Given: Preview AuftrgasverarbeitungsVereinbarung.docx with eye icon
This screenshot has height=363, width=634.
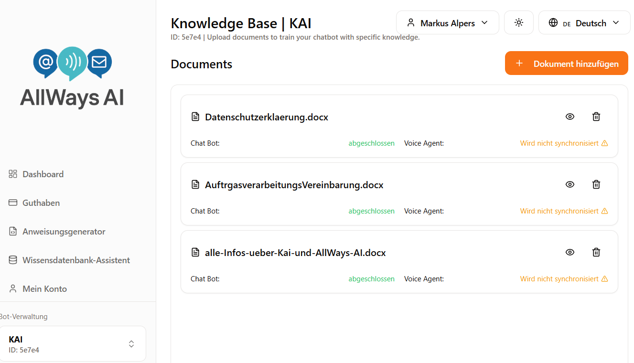Looking at the screenshot, I should 570,184.
